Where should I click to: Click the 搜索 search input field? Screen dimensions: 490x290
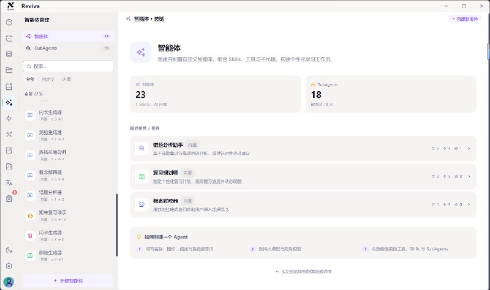pos(68,66)
